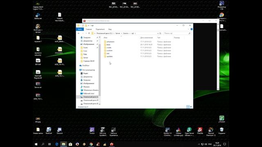This screenshot has height=147, width=262.
Task: Switch to large icons view in status bar
Action: 191,107
